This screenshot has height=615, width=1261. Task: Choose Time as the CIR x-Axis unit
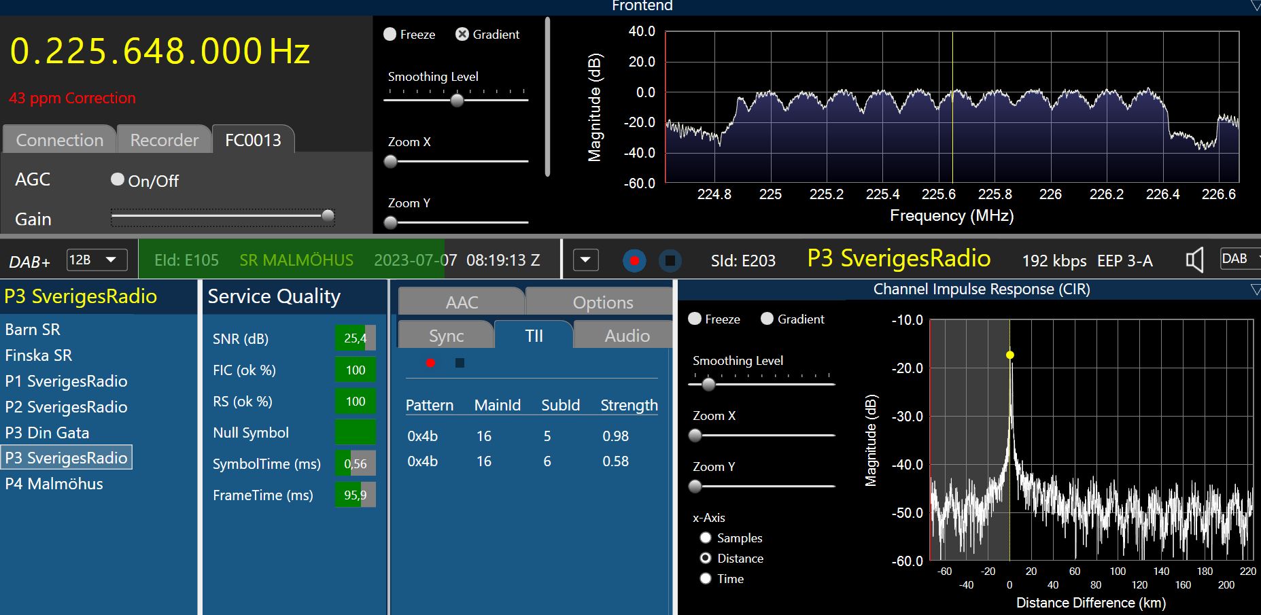(706, 579)
